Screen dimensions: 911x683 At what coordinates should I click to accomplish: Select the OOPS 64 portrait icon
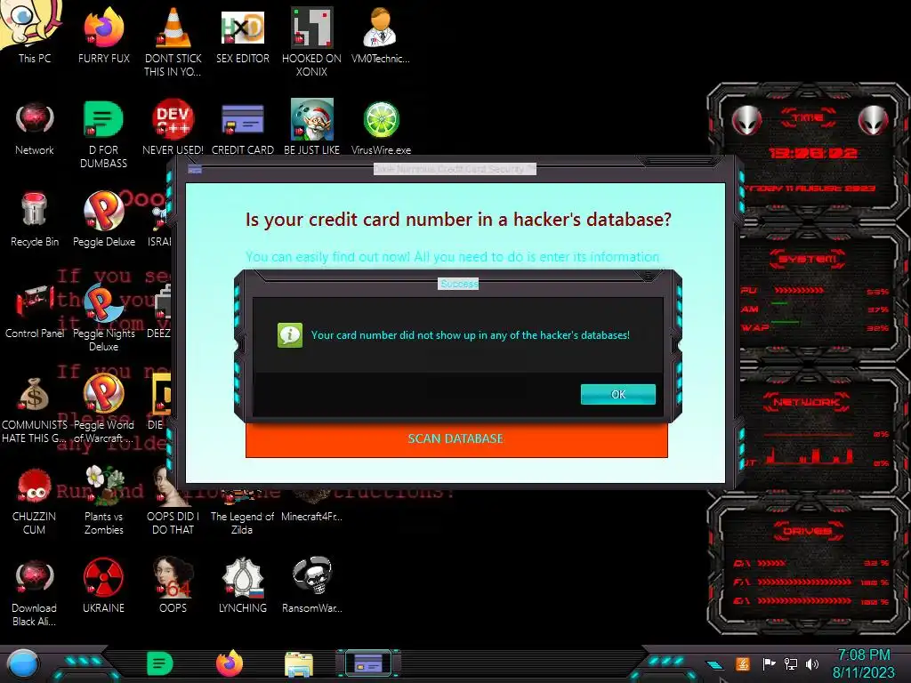[173, 585]
